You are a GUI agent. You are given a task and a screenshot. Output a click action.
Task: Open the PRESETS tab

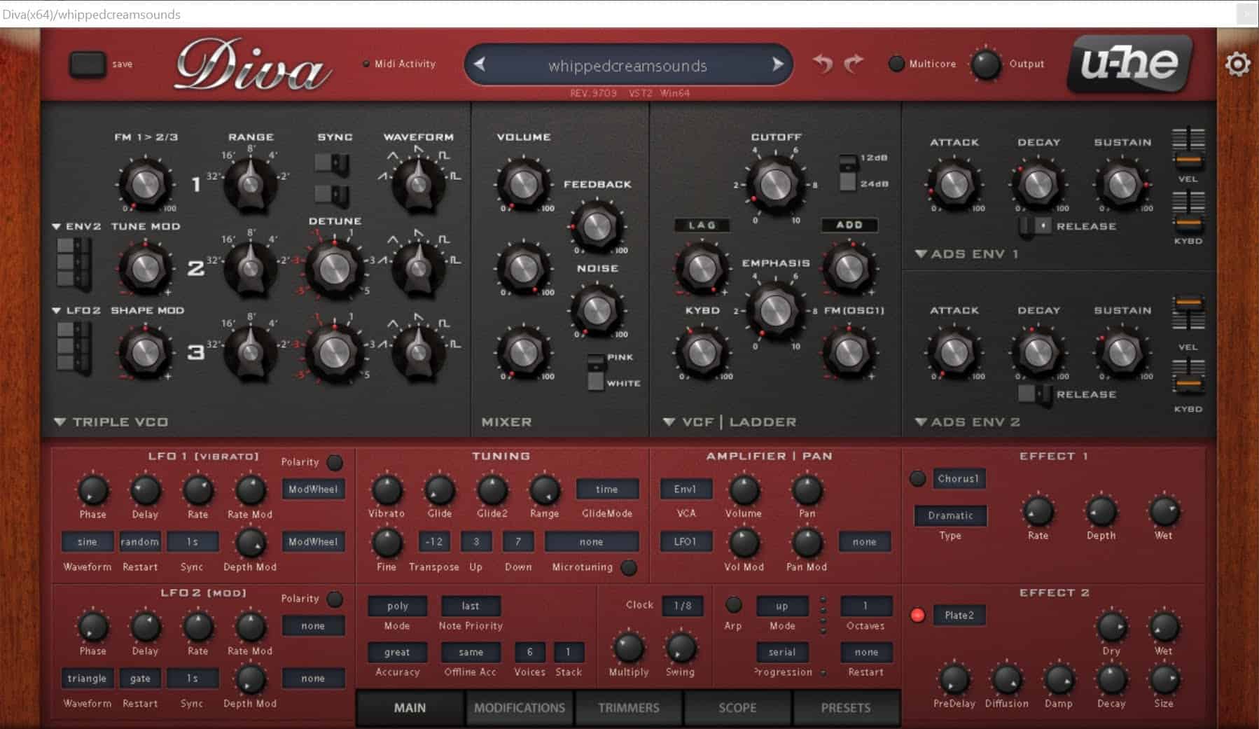845,707
